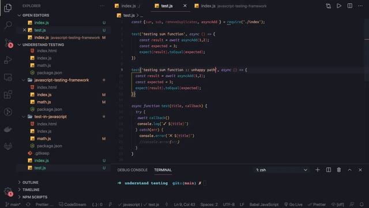The image size is (369, 208).
Task: Split the editor to the right
Action: [350, 6]
